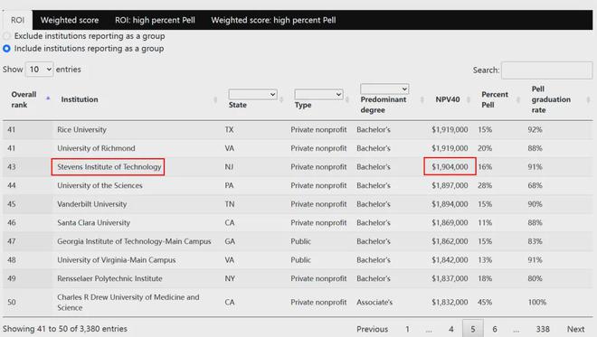Click Public type for Georgia Tech row
Image resolution: width=597 pixels, height=337 pixels.
(x=301, y=241)
